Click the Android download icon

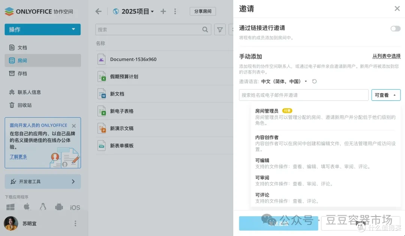click(x=59, y=207)
